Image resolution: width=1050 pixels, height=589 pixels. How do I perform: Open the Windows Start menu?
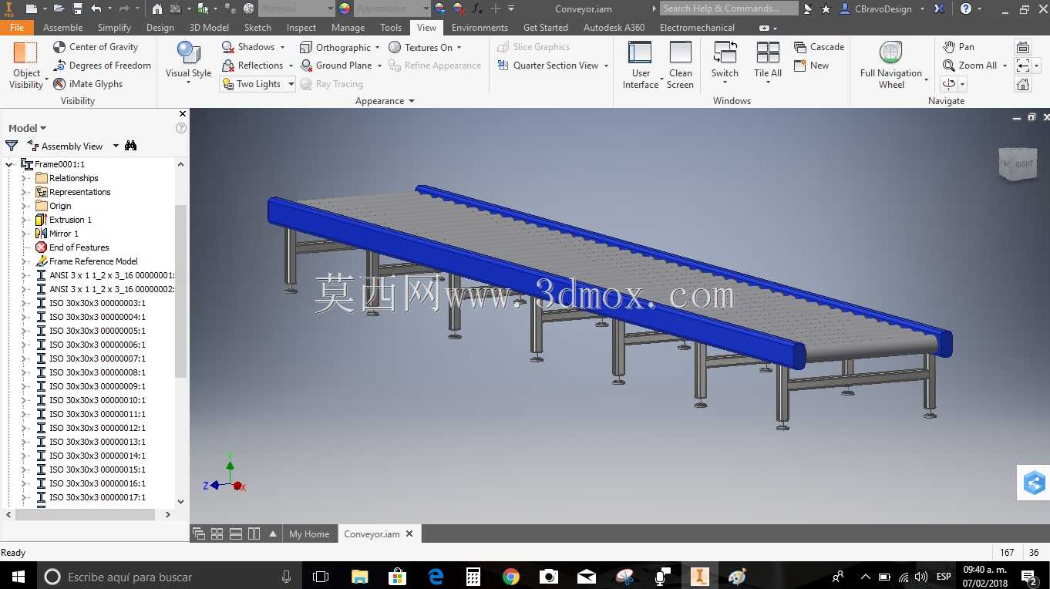point(18,576)
